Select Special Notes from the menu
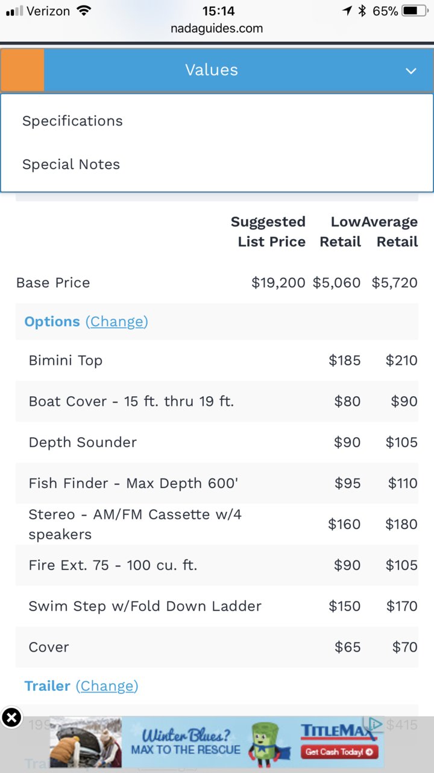Image resolution: width=434 pixels, height=773 pixels. tap(71, 164)
